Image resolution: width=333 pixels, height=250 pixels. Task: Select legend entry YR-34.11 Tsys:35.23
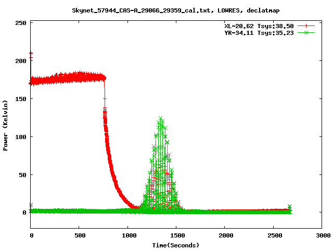pos(259,33)
